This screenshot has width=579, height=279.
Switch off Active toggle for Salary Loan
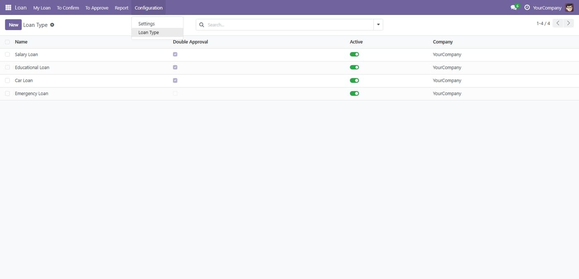354,54
